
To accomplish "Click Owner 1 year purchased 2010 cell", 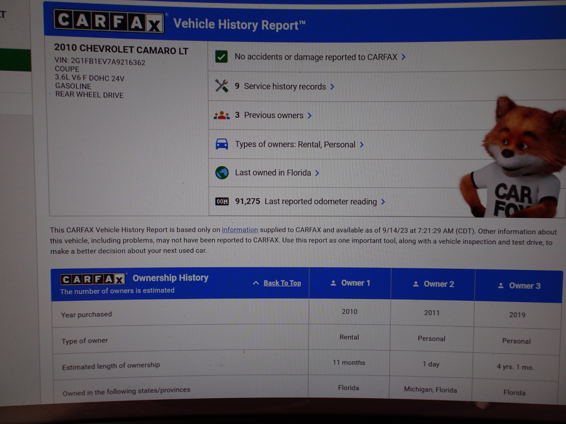I will click(349, 312).
